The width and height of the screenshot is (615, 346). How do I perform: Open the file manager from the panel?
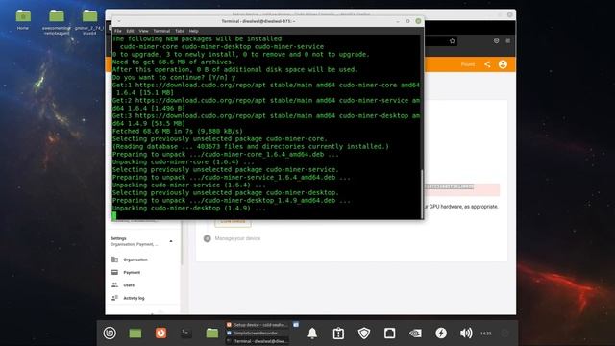pyautogui.click(x=211, y=334)
